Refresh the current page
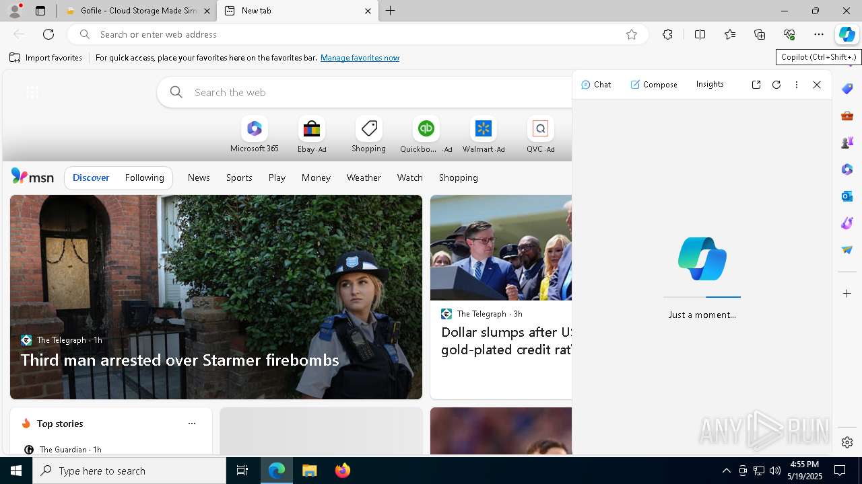Image resolution: width=862 pixels, height=484 pixels. click(x=48, y=34)
